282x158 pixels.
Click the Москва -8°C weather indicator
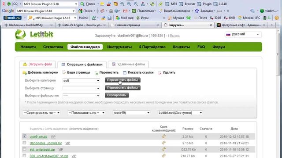point(249,18)
